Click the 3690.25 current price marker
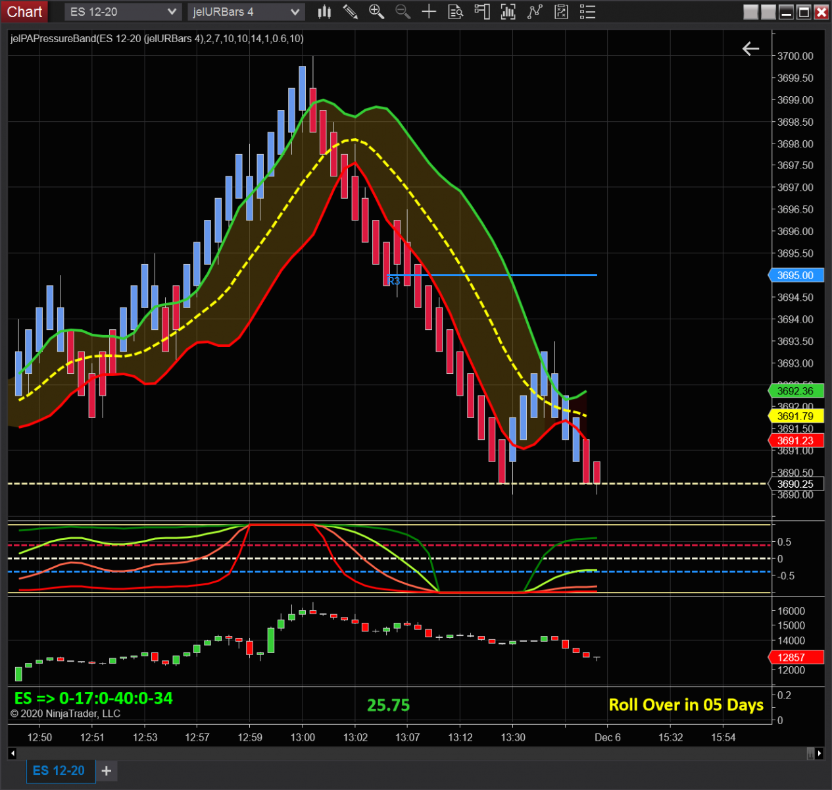Viewport: 832px width, 790px height. [796, 484]
